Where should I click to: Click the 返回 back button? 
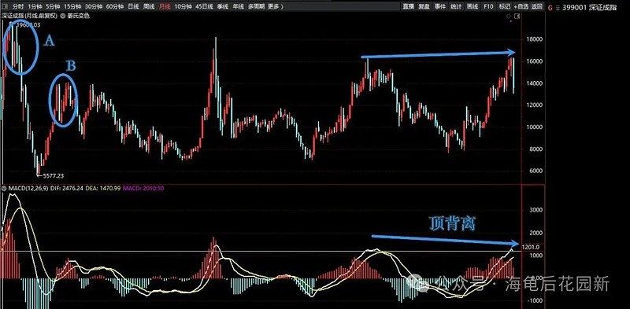tap(537, 6)
